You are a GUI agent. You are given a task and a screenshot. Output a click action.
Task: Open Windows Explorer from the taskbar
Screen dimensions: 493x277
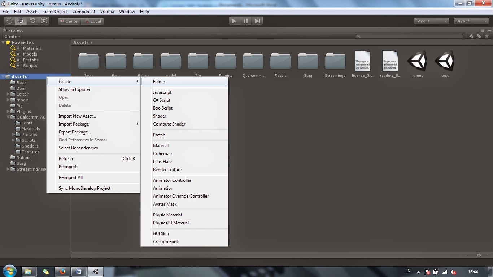point(28,271)
